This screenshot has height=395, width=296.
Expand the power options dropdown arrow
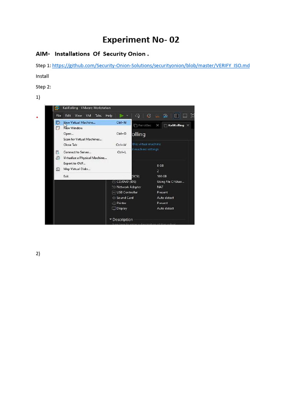coord(127,116)
